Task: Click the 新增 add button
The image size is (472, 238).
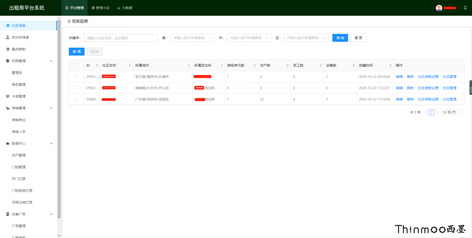Action: pos(76,52)
